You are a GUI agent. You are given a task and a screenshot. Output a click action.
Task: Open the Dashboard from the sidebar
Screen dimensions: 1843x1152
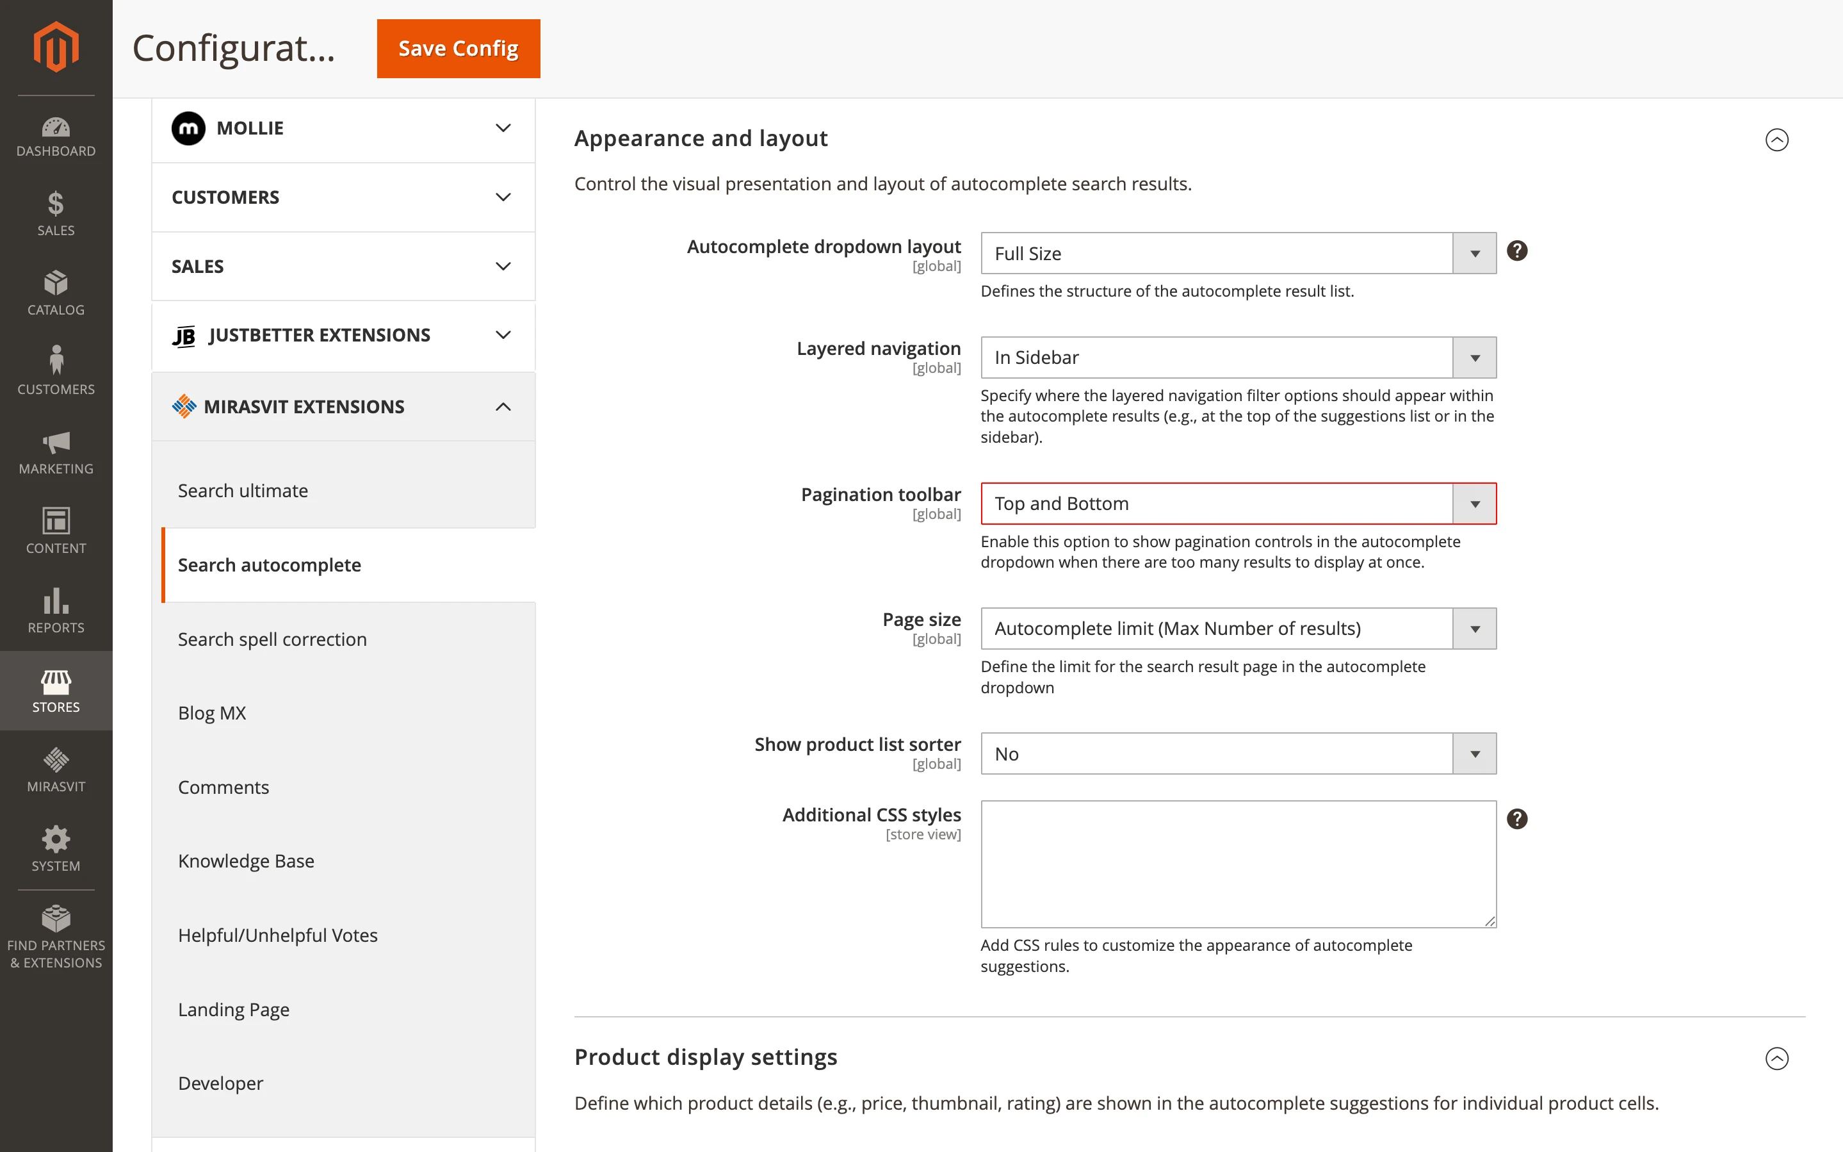56,137
